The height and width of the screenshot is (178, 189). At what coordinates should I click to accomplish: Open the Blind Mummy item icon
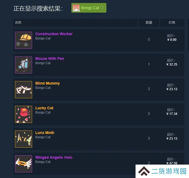click(24, 90)
